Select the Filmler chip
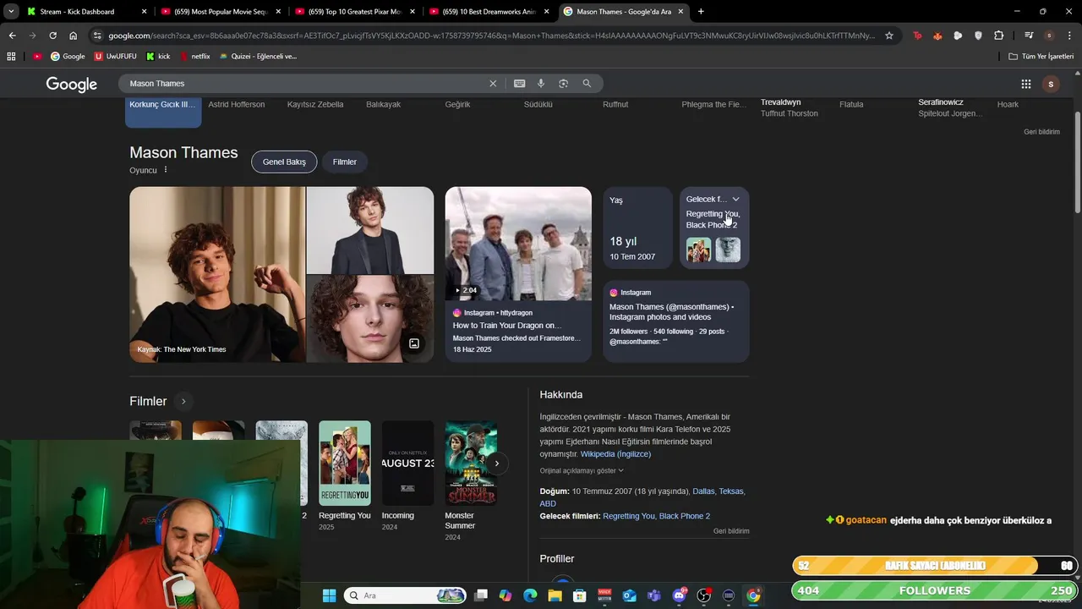This screenshot has width=1082, height=609. coord(345,162)
